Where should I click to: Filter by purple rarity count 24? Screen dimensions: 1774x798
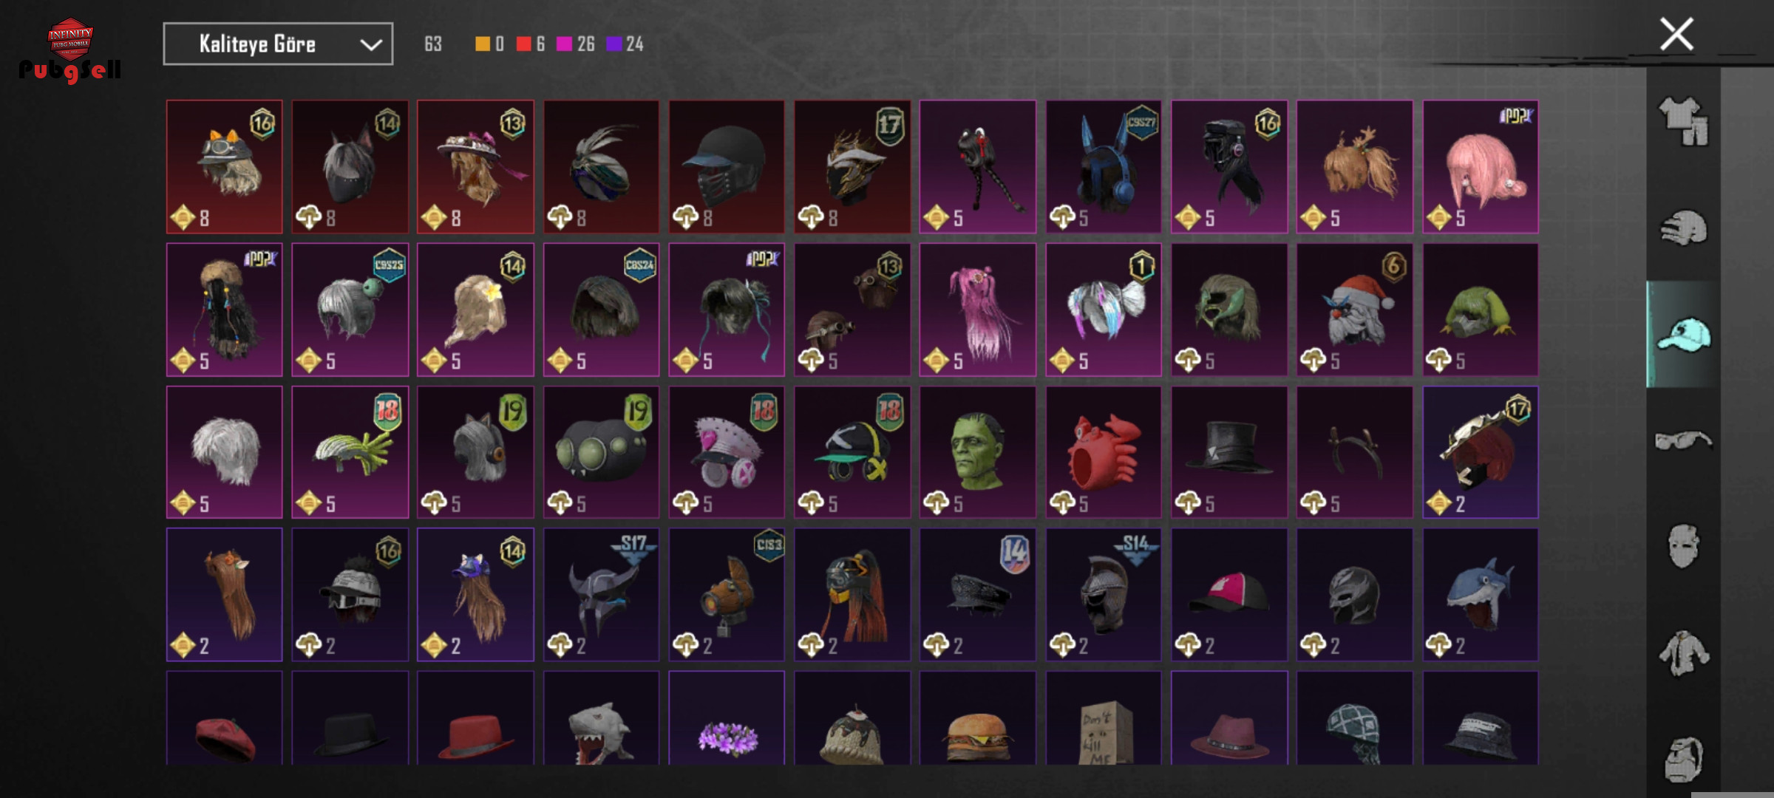(625, 44)
